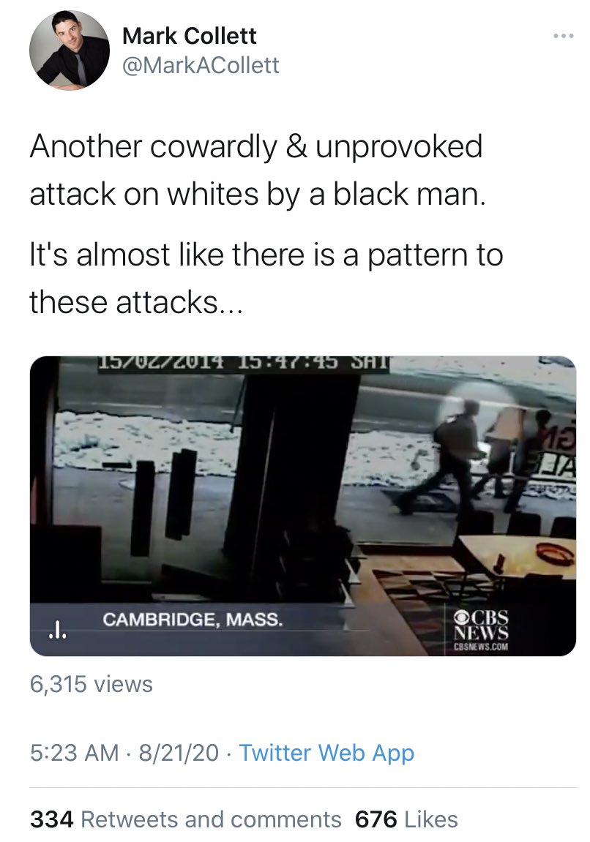Open the @MarkACollett handle
Image resolution: width=590 pixels, height=842 pixels.
point(201,66)
